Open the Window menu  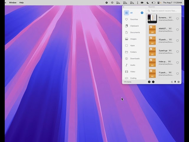(x=13, y=3)
